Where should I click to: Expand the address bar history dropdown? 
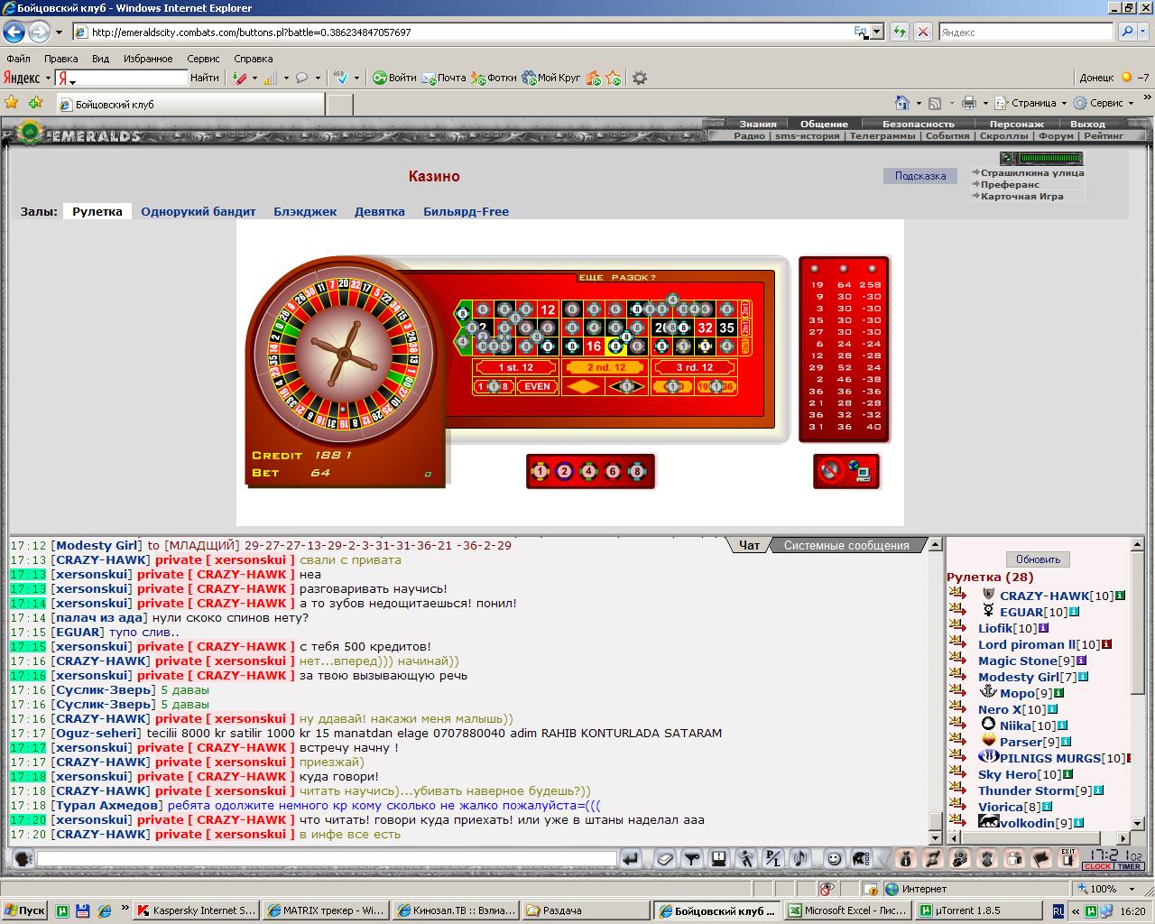876,32
